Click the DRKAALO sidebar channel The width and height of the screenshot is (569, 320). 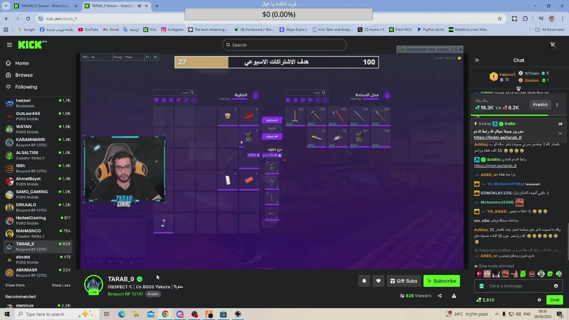coord(38,208)
